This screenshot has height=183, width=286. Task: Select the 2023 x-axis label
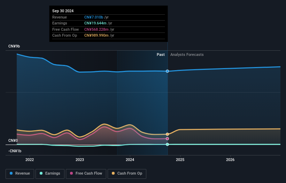pos(80,160)
